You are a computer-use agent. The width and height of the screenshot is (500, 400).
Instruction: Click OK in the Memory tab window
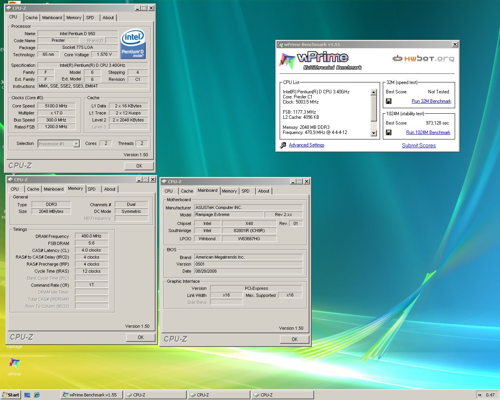click(141, 337)
